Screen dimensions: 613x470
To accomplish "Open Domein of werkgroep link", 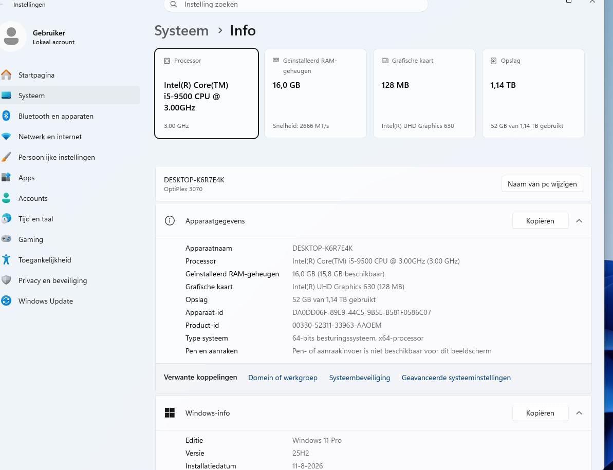I will [x=283, y=378].
